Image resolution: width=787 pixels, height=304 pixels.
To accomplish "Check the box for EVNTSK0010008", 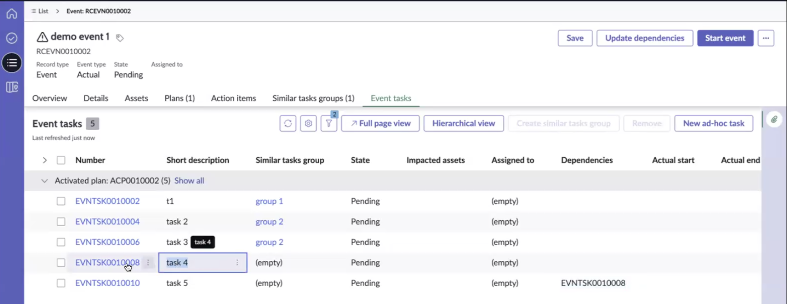I will click(x=61, y=263).
